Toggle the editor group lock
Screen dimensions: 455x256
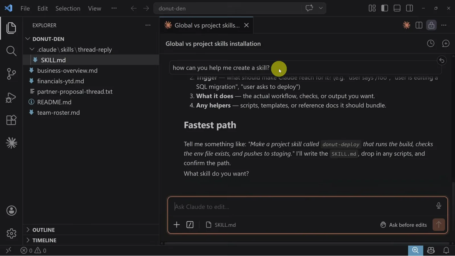coord(431,25)
